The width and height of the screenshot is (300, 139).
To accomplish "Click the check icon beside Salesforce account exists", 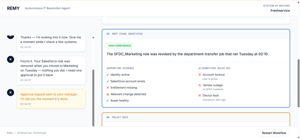I will [x=108, y=81].
